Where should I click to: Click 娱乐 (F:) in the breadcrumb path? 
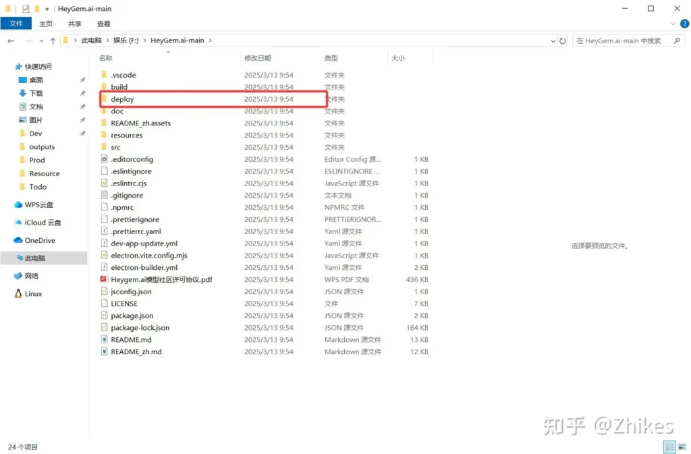pyautogui.click(x=126, y=40)
